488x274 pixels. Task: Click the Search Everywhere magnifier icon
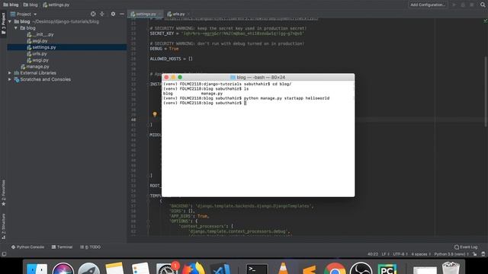pyautogui.click(x=483, y=5)
